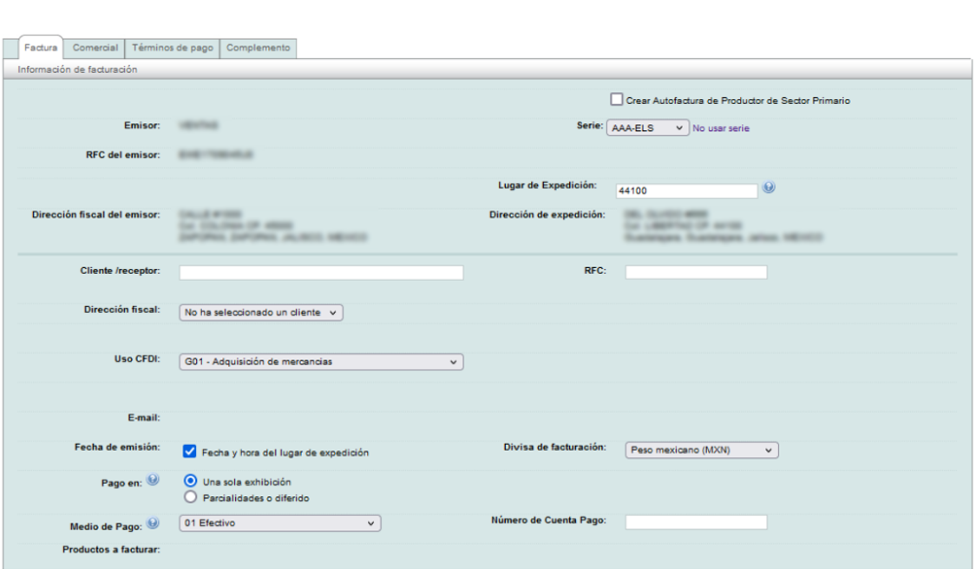Enable Crear Autofactura de Productor checkbox
The width and height of the screenshot is (976, 569).
[617, 100]
